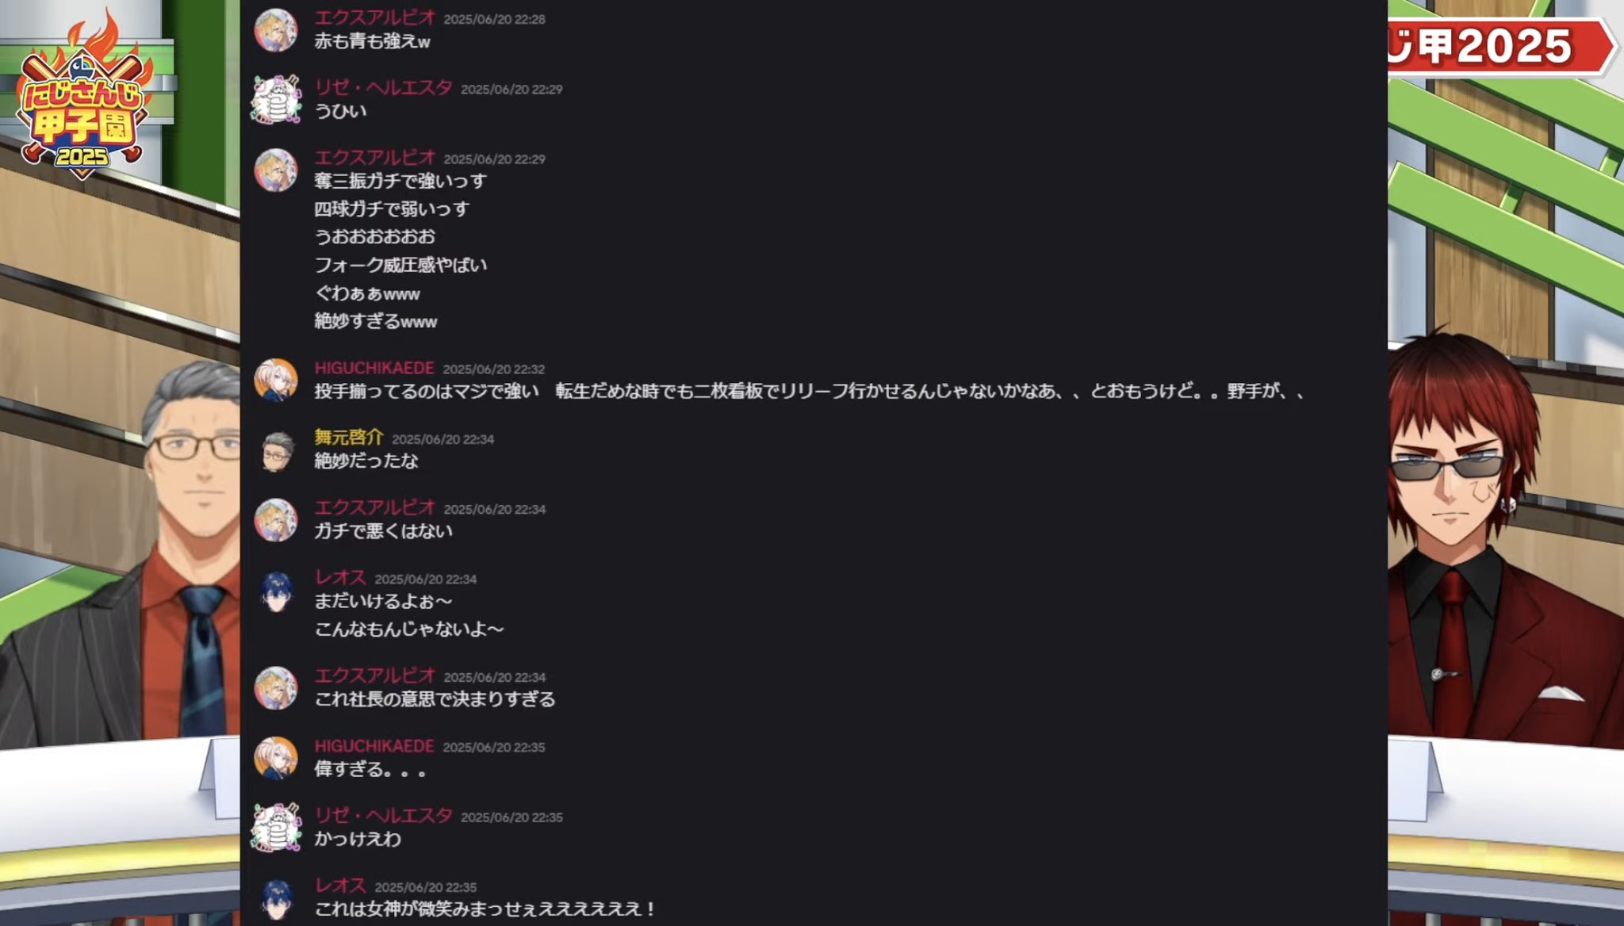Click エクスアルビオ's avatar beside 赤も青も強えw

(275, 30)
